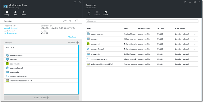Click the Filter items search field

coord(142,21)
